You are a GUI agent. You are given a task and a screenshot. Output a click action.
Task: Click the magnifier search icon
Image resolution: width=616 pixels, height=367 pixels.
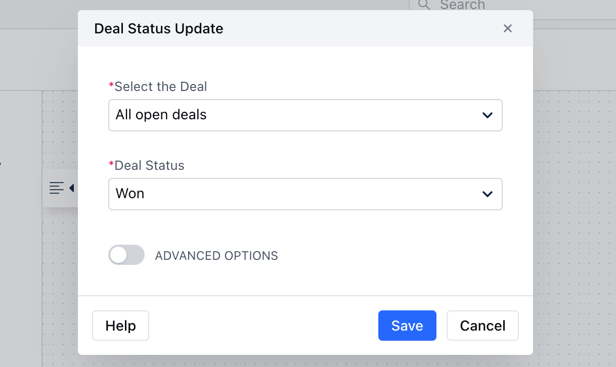click(x=424, y=5)
